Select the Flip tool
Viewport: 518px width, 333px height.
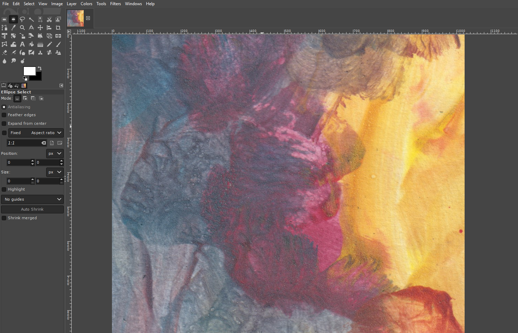58,36
